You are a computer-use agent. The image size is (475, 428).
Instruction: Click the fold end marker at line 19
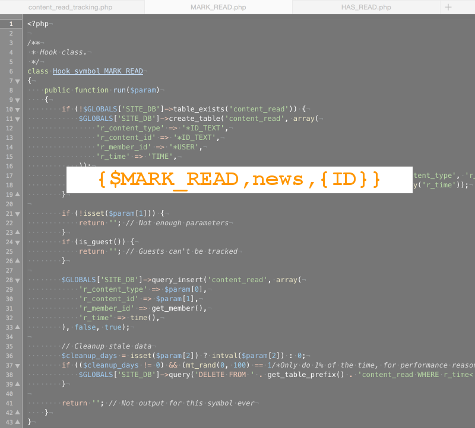pos(17,194)
